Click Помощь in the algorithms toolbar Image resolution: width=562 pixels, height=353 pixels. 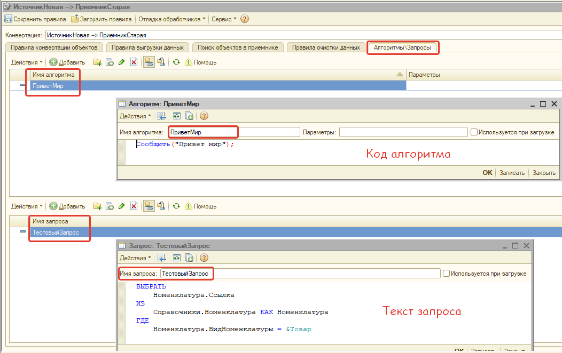(x=201, y=62)
